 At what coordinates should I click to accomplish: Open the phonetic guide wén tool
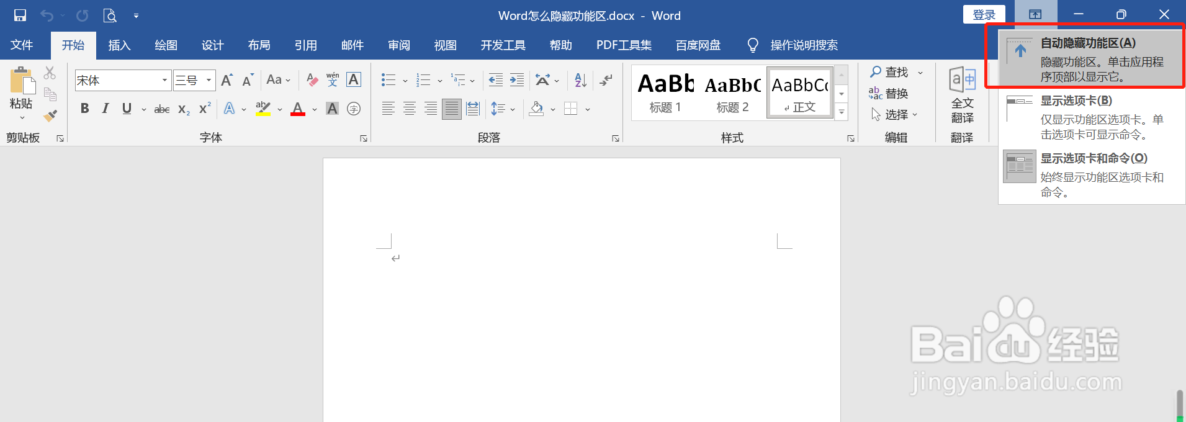333,80
